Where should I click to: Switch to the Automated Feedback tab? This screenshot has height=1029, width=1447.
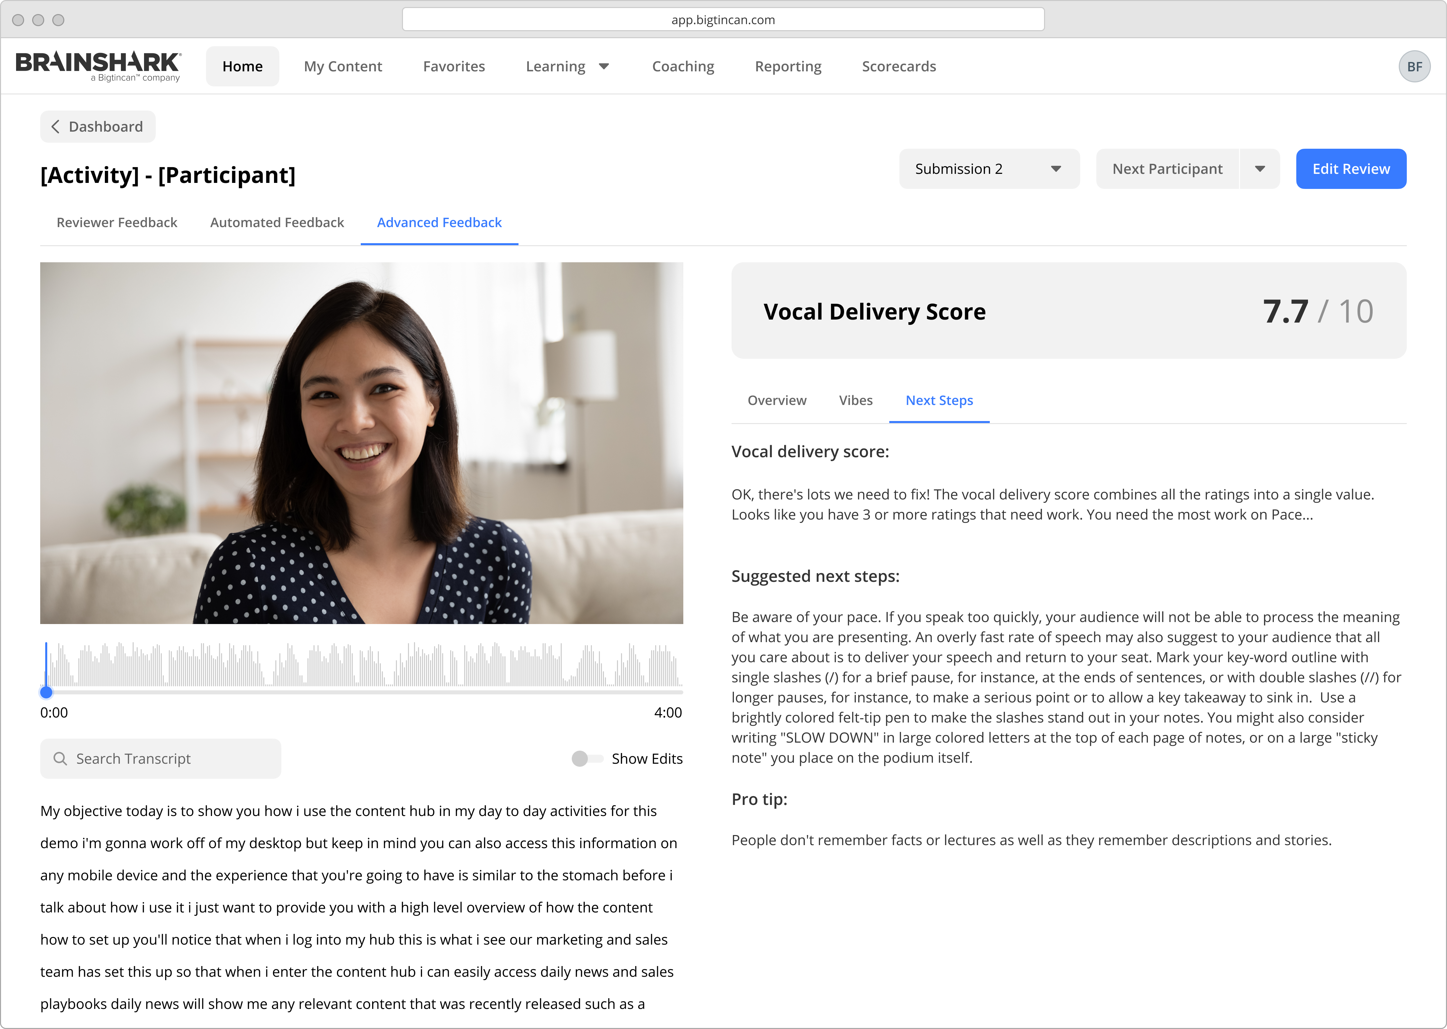click(277, 222)
